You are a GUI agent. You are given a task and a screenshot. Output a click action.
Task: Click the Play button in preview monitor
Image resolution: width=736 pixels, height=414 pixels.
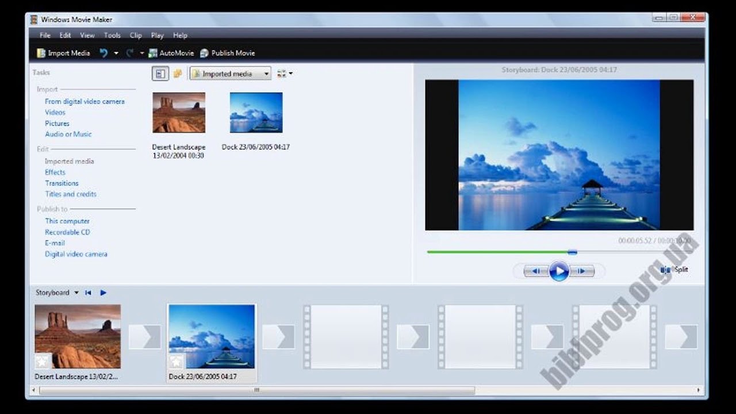(x=559, y=271)
